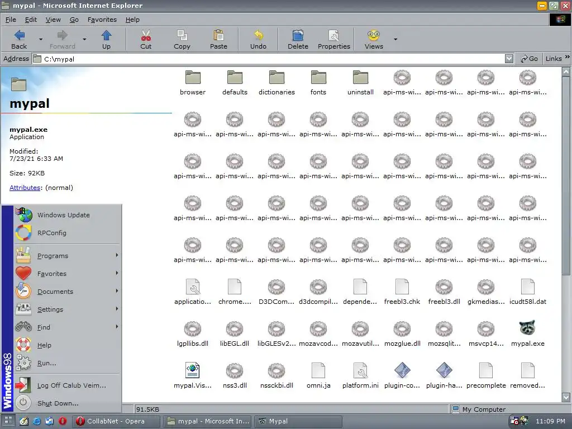
Task: Select the freebl3.dll file
Action: click(x=444, y=292)
